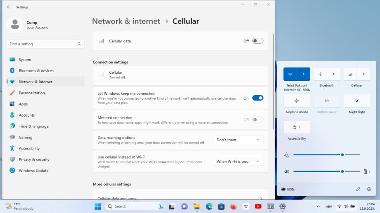Click the battery 100% indicator
This screenshot has width=380, height=213.
(287, 189)
